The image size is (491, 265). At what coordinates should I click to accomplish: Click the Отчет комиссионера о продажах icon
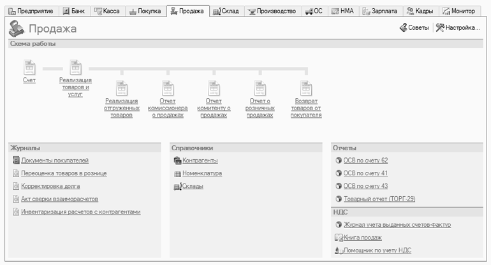(x=167, y=88)
